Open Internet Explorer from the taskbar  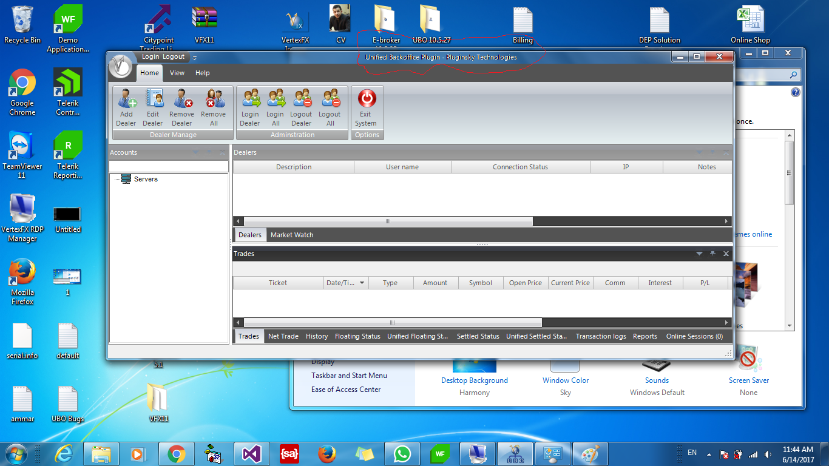63,454
